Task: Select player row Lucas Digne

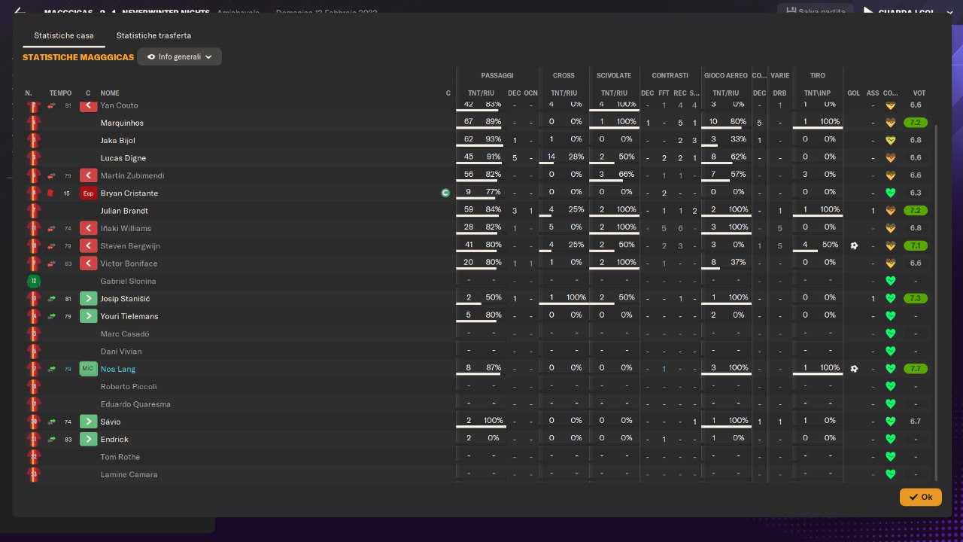Action: 478,158
